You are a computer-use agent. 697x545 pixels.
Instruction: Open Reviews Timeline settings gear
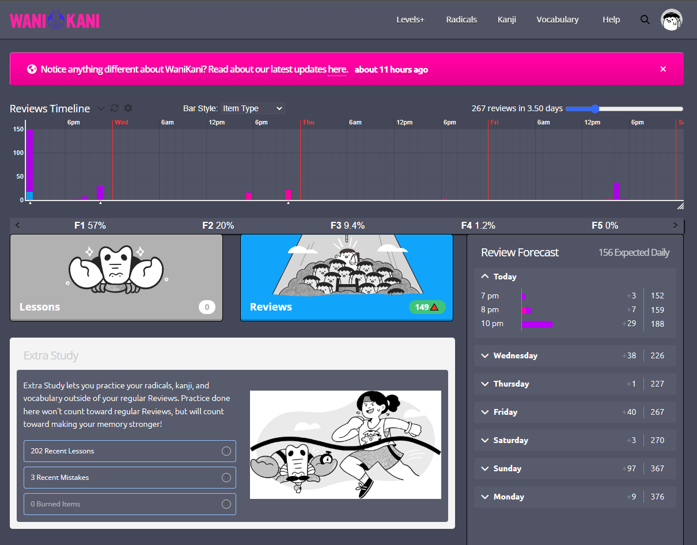(x=128, y=108)
